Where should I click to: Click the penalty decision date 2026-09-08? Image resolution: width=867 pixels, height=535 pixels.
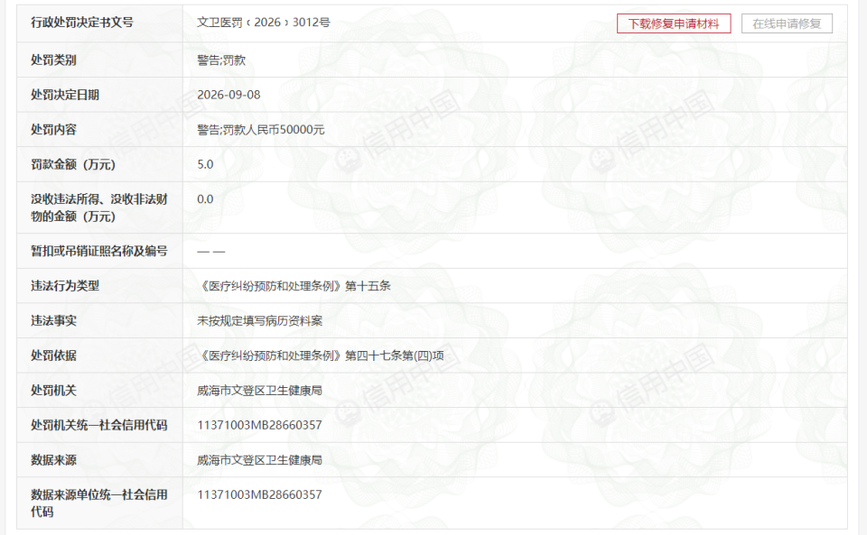pyautogui.click(x=228, y=95)
